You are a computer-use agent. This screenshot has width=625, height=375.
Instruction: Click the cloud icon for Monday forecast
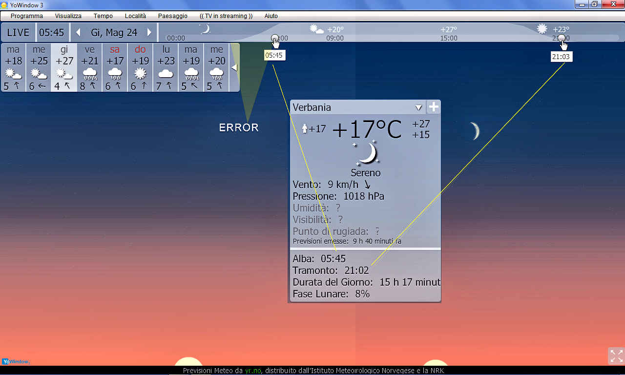(166, 74)
